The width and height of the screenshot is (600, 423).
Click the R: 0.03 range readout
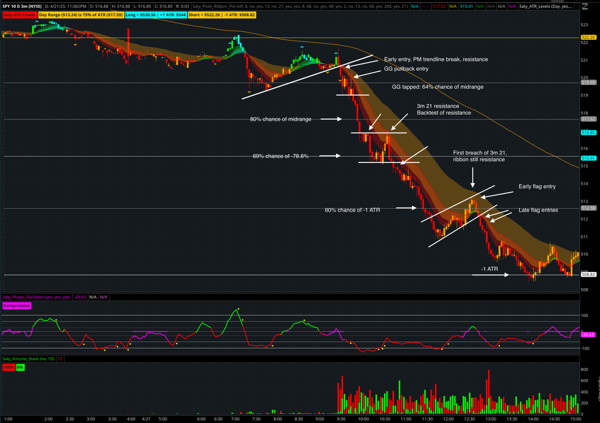182,6
